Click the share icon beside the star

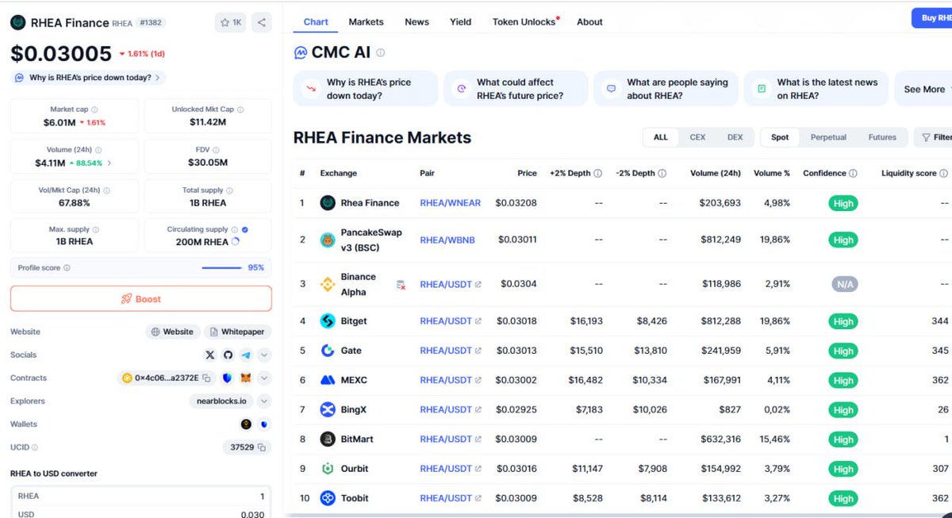tap(262, 22)
